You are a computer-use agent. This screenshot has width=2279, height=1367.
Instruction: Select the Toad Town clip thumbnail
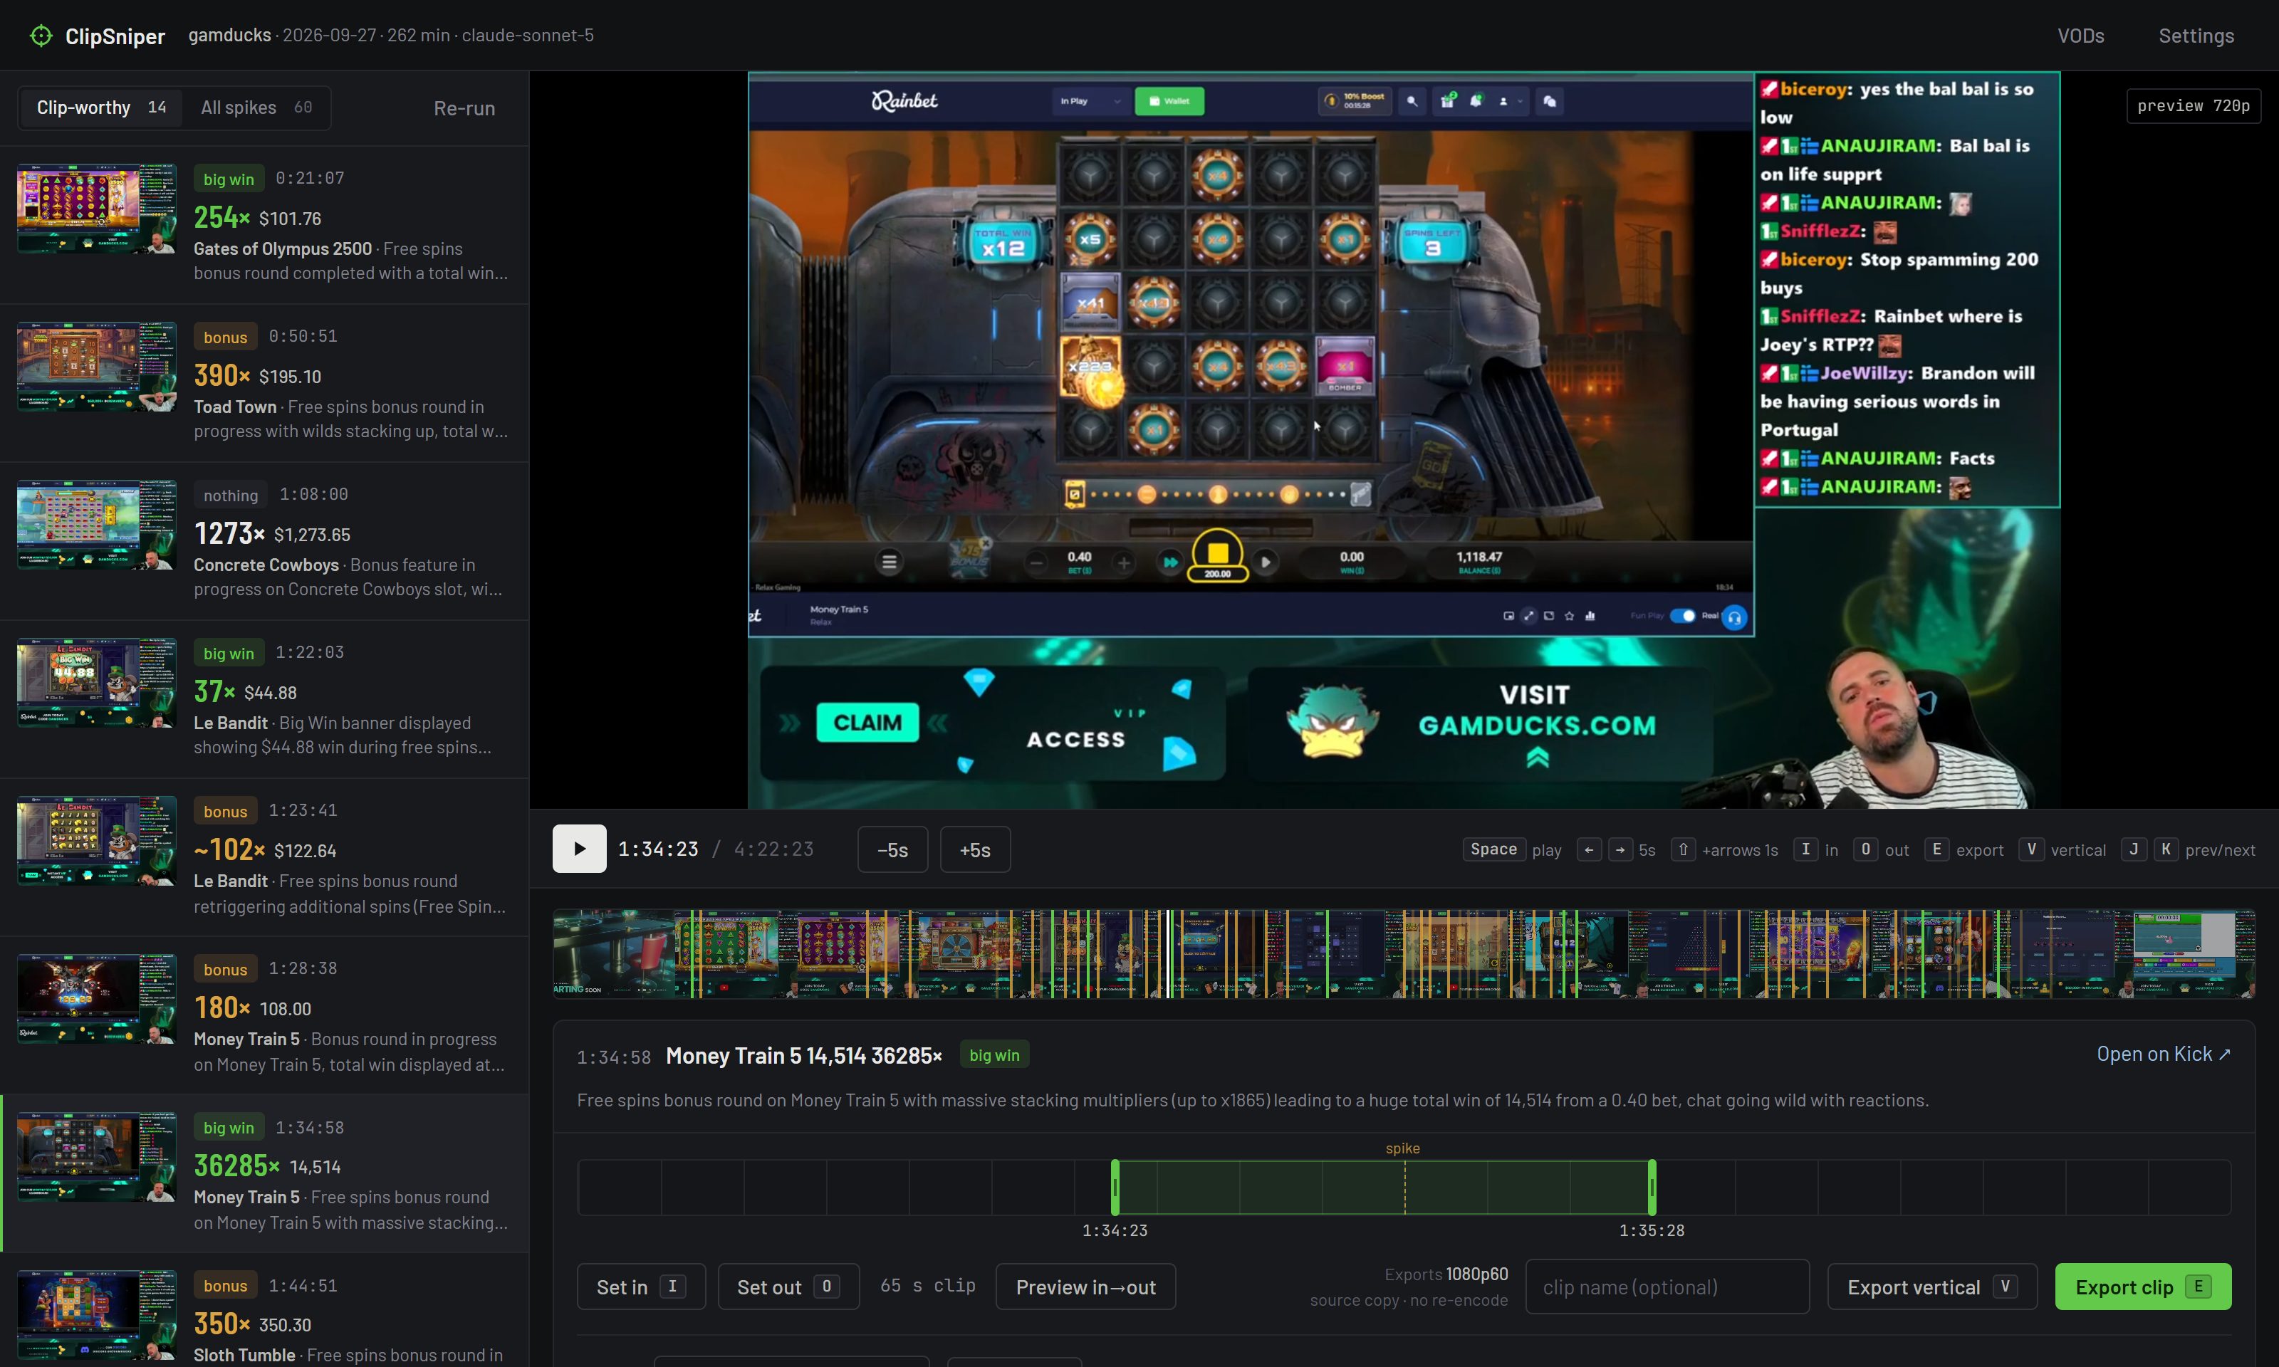click(x=96, y=367)
